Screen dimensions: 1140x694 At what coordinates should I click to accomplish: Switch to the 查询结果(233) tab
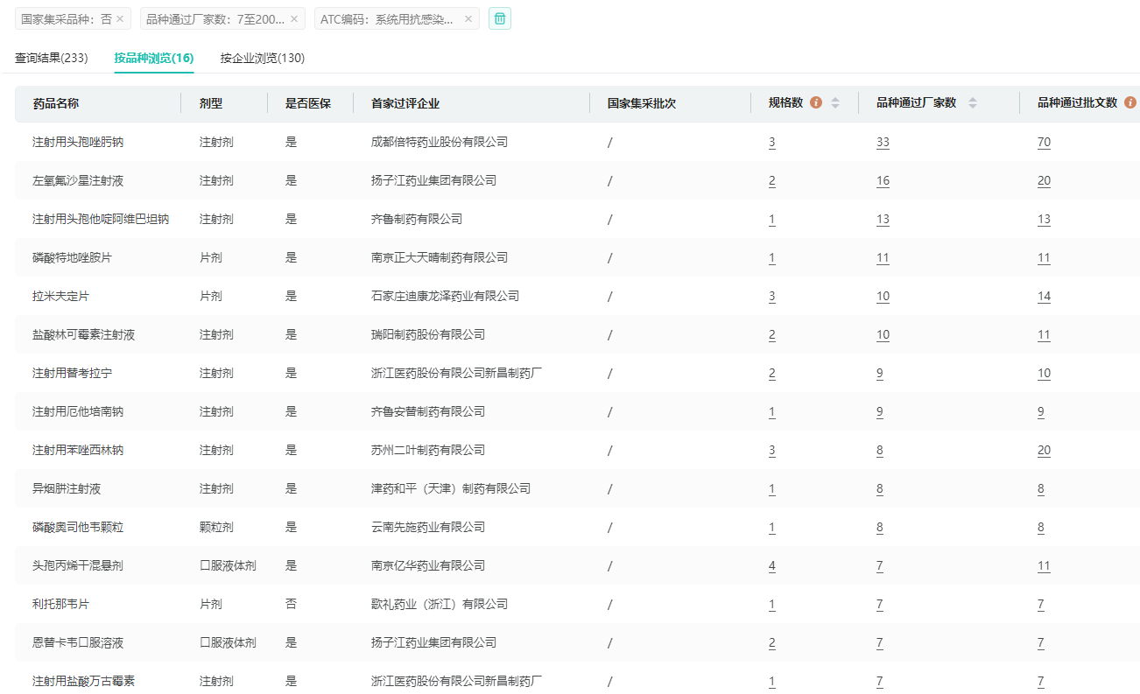[52, 58]
